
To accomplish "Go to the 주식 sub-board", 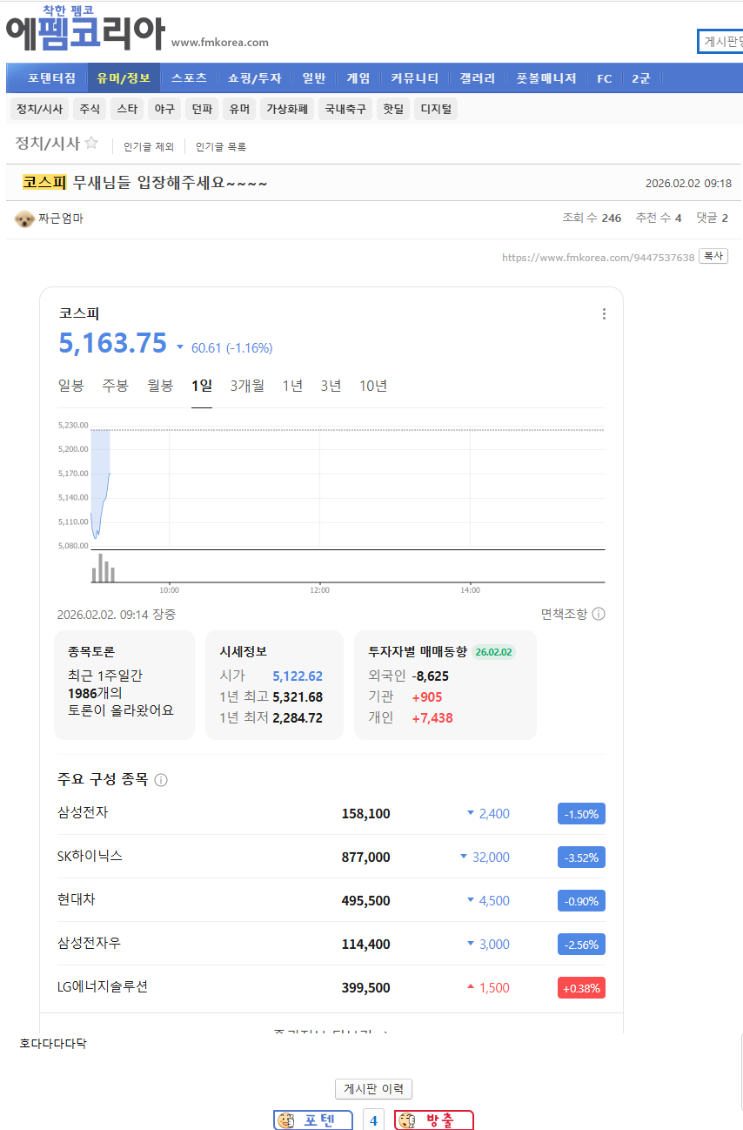I will (x=90, y=110).
